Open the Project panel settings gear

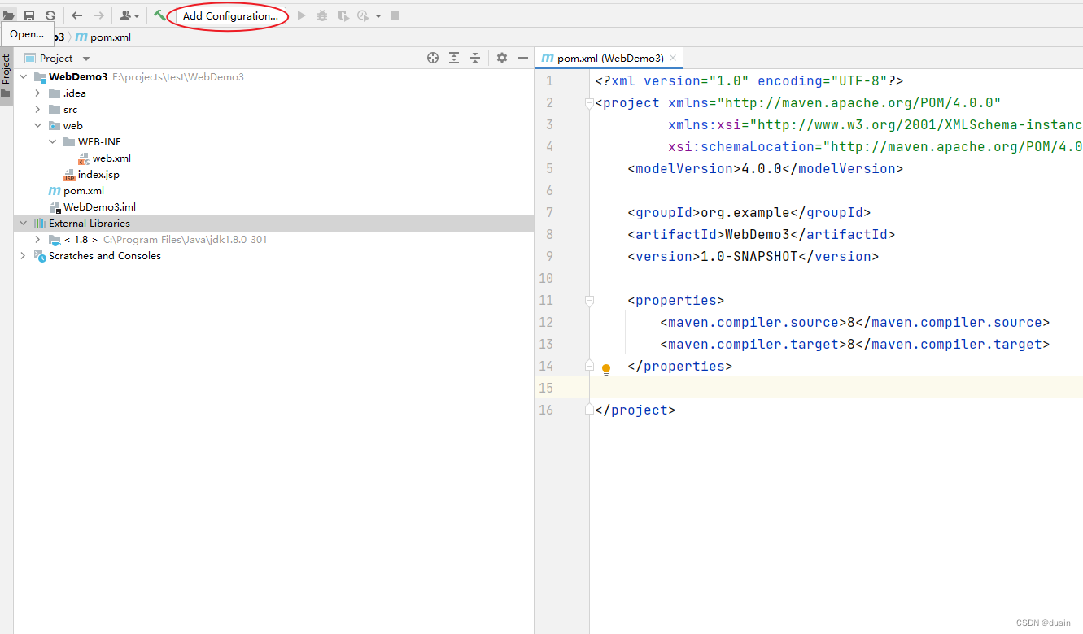pos(502,57)
